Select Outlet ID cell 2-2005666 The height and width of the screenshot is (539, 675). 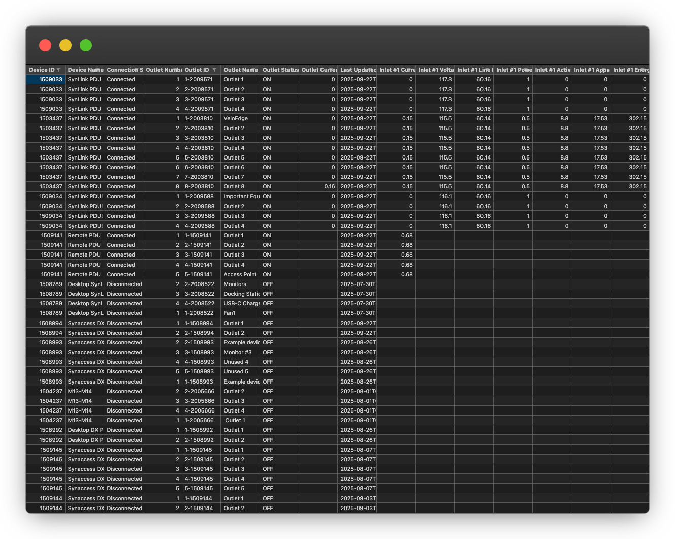coord(201,391)
